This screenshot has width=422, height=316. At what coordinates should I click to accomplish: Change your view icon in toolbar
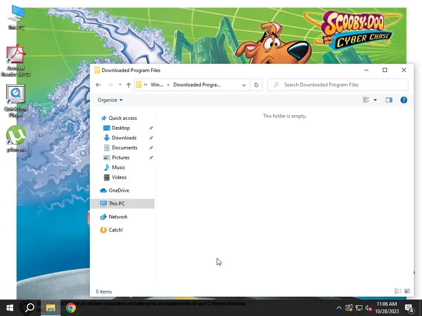pyautogui.click(x=366, y=100)
